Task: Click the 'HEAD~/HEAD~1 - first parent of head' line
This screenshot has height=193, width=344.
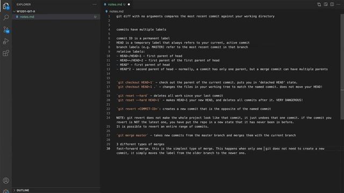Action: pyautogui.click(x=149, y=56)
